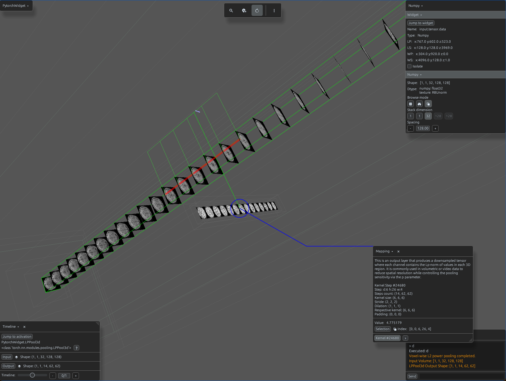Click the circled slice in output tensor strip
The width and height of the screenshot is (506, 381).
(240, 208)
